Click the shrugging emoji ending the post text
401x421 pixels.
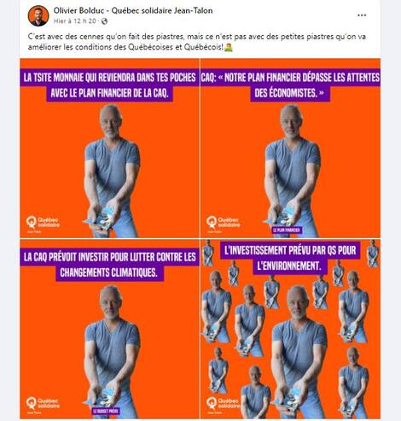pos(229,47)
